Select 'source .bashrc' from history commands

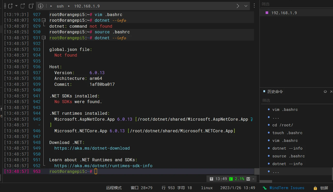click(x=288, y=156)
